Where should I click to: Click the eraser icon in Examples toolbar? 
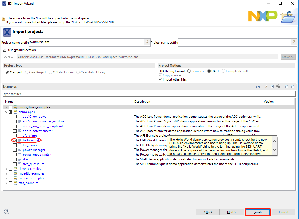pyautogui.click(x=266, y=87)
